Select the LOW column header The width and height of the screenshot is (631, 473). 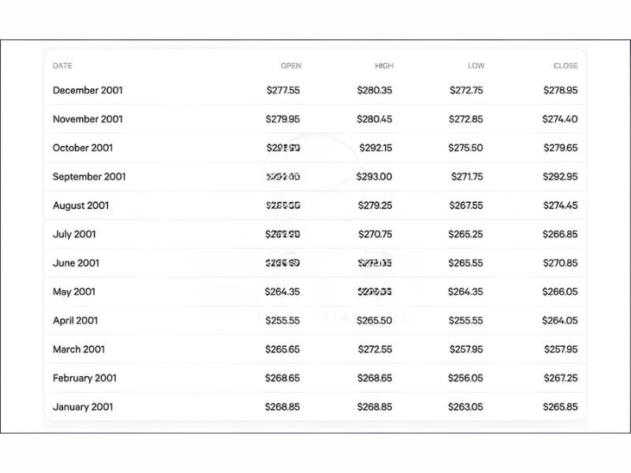[476, 66]
